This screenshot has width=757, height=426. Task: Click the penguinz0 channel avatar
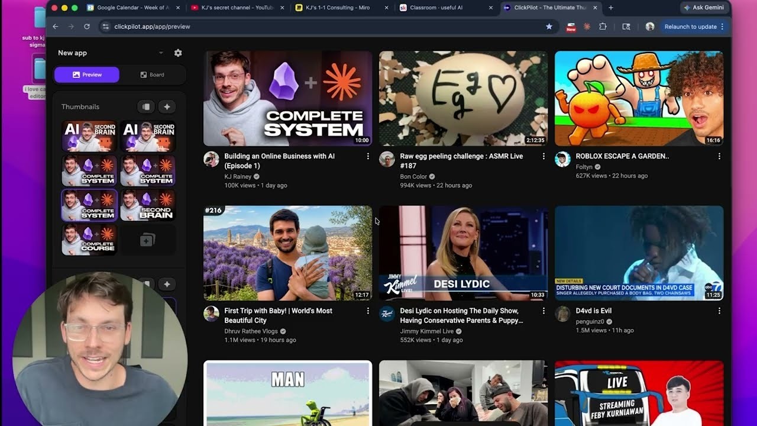(x=562, y=314)
